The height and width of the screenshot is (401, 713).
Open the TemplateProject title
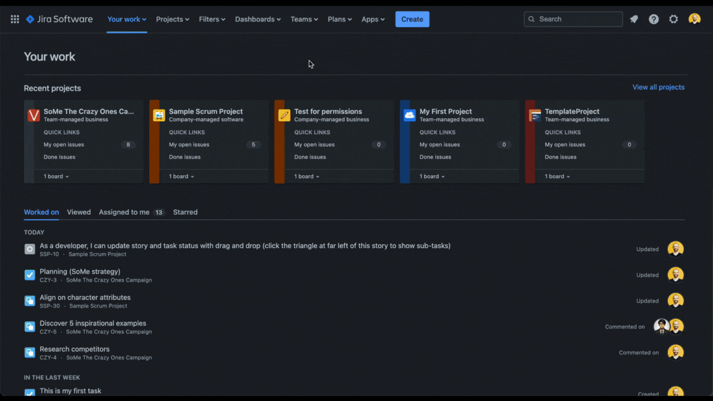coord(572,111)
